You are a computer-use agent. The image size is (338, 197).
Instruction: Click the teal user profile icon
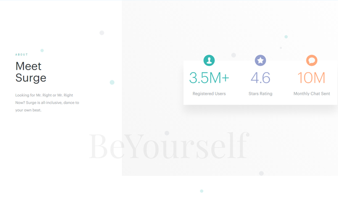pyautogui.click(x=209, y=60)
